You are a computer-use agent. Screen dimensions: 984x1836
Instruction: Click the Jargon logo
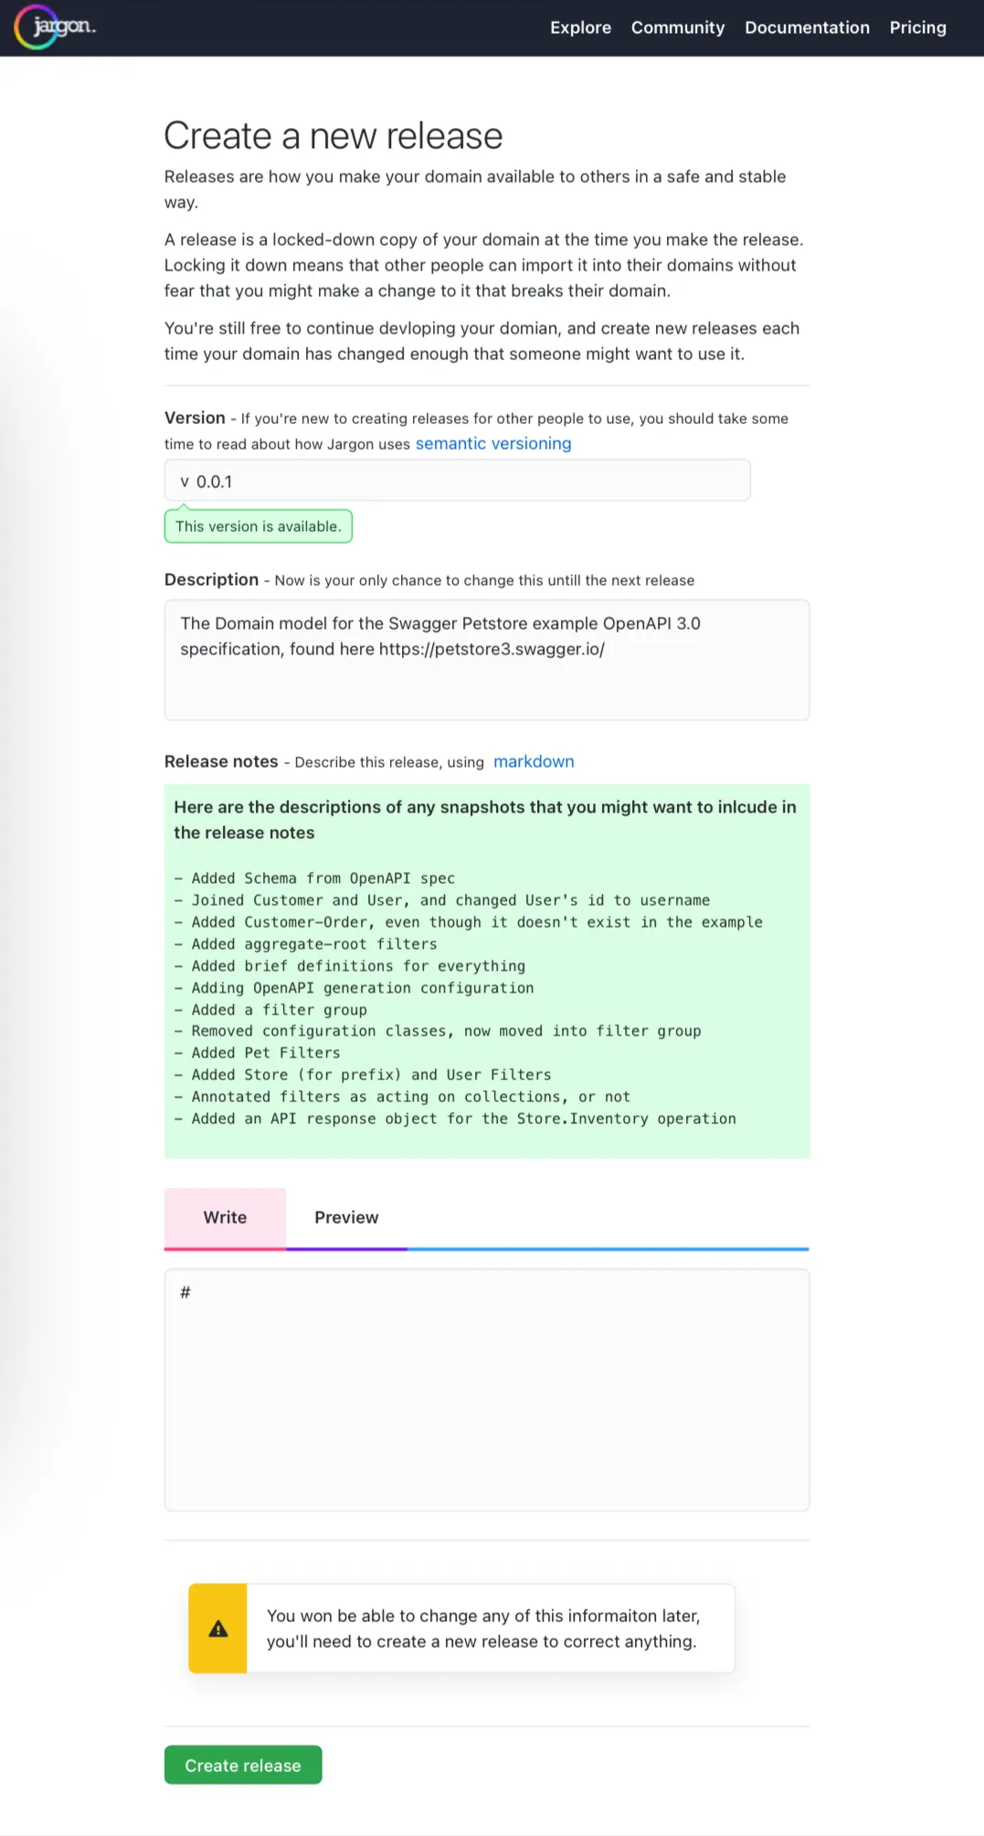pos(55,27)
